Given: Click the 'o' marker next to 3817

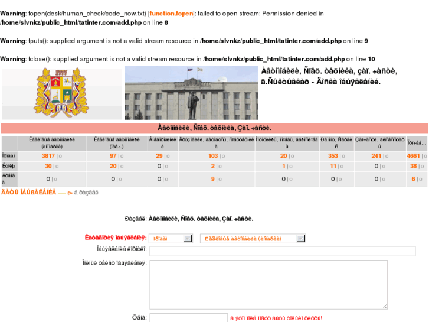Looking at the screenshot, I should pos(60,156).
